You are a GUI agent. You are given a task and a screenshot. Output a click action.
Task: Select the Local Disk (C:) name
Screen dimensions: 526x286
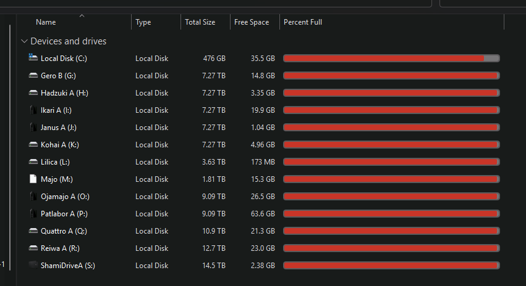point(64,59)
